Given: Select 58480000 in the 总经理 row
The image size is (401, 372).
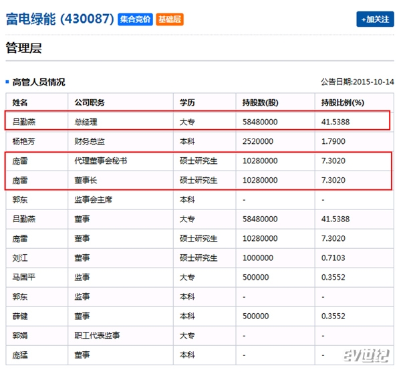Looking at the screenshot, I should (260, 122).
